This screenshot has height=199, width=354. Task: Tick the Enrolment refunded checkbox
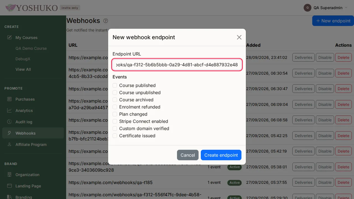coord(115,107)
